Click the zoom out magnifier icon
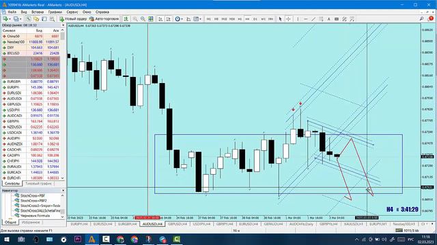The height and width of the screenshot is (245, 437). [x=143, y=19]
